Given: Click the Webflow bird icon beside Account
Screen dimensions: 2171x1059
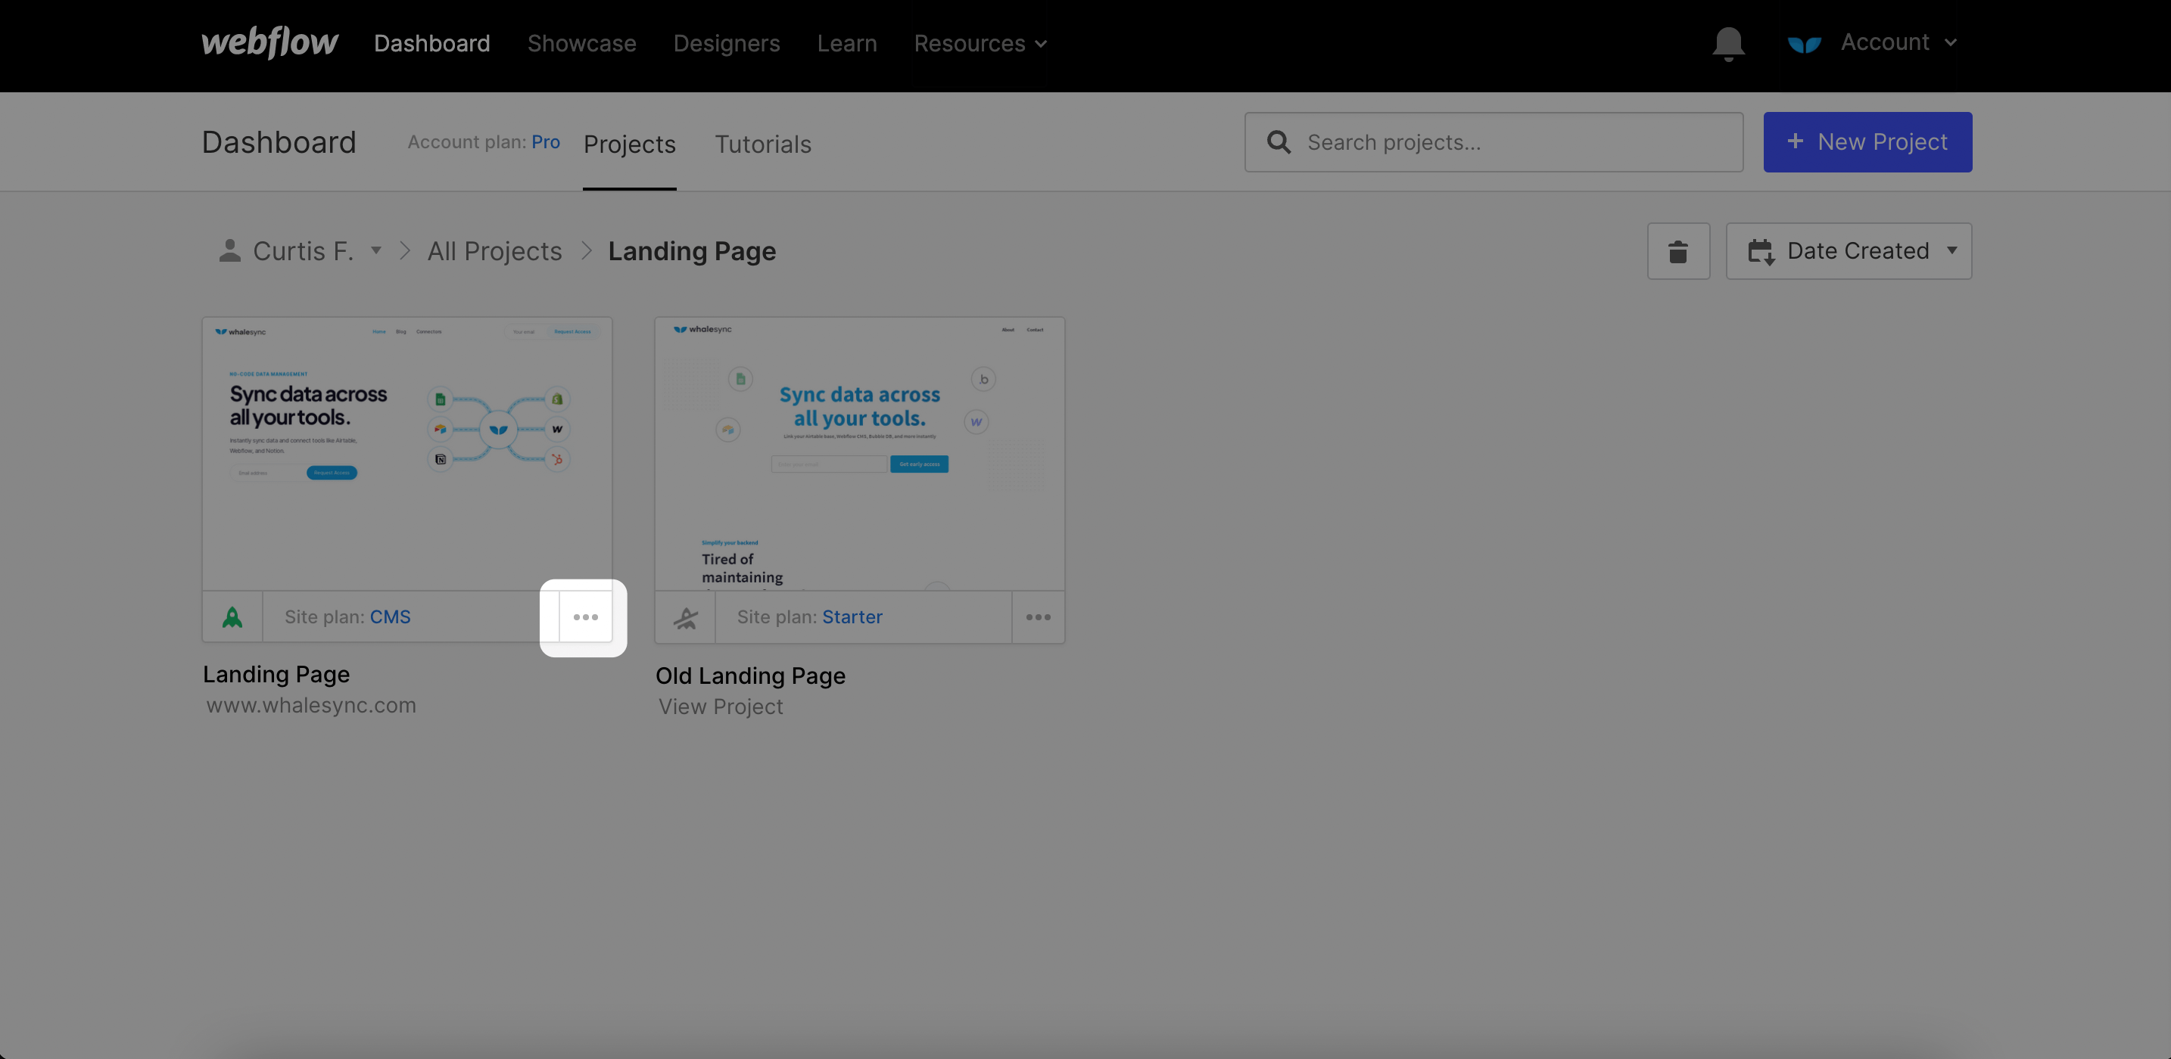Looking at the screenshot, I should coord(1805,43).
